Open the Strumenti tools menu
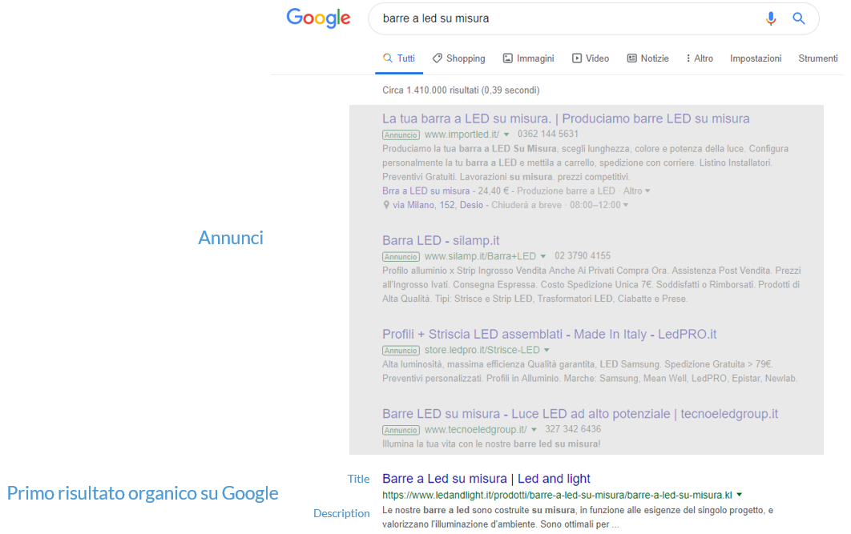 coord(818,58)
